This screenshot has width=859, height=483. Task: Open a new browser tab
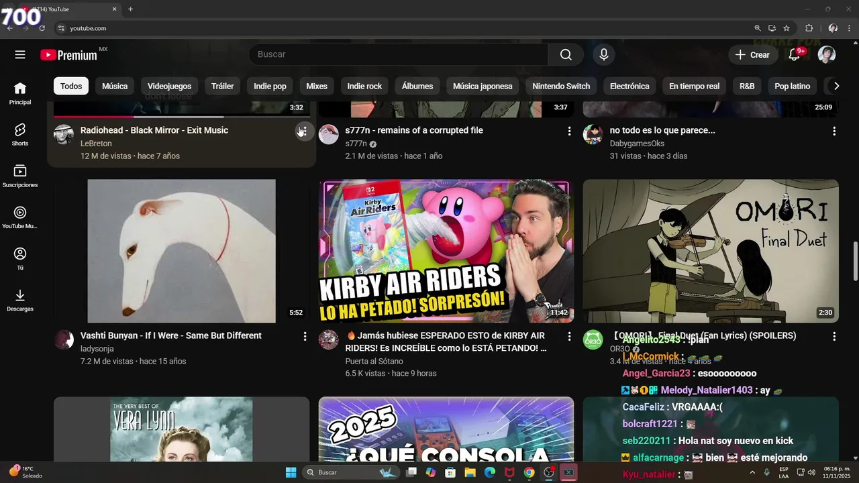coord(130,9)
